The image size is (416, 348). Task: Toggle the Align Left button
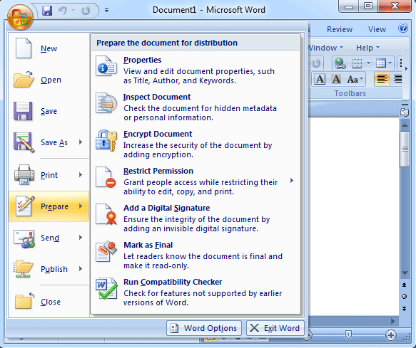pyautogui.click(x=382, y=79)
